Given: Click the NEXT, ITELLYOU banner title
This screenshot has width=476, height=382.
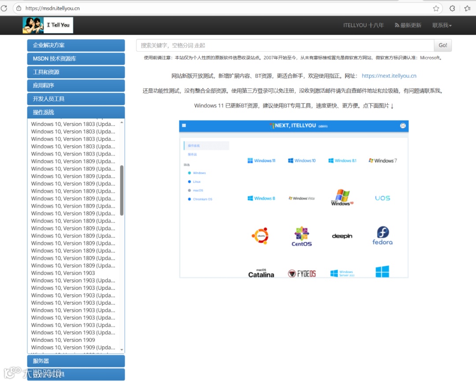Looking at the screenshot, I should 295,125.
